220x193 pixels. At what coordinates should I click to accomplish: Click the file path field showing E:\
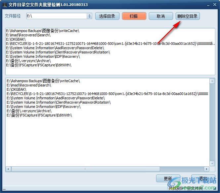coord(56,16)
